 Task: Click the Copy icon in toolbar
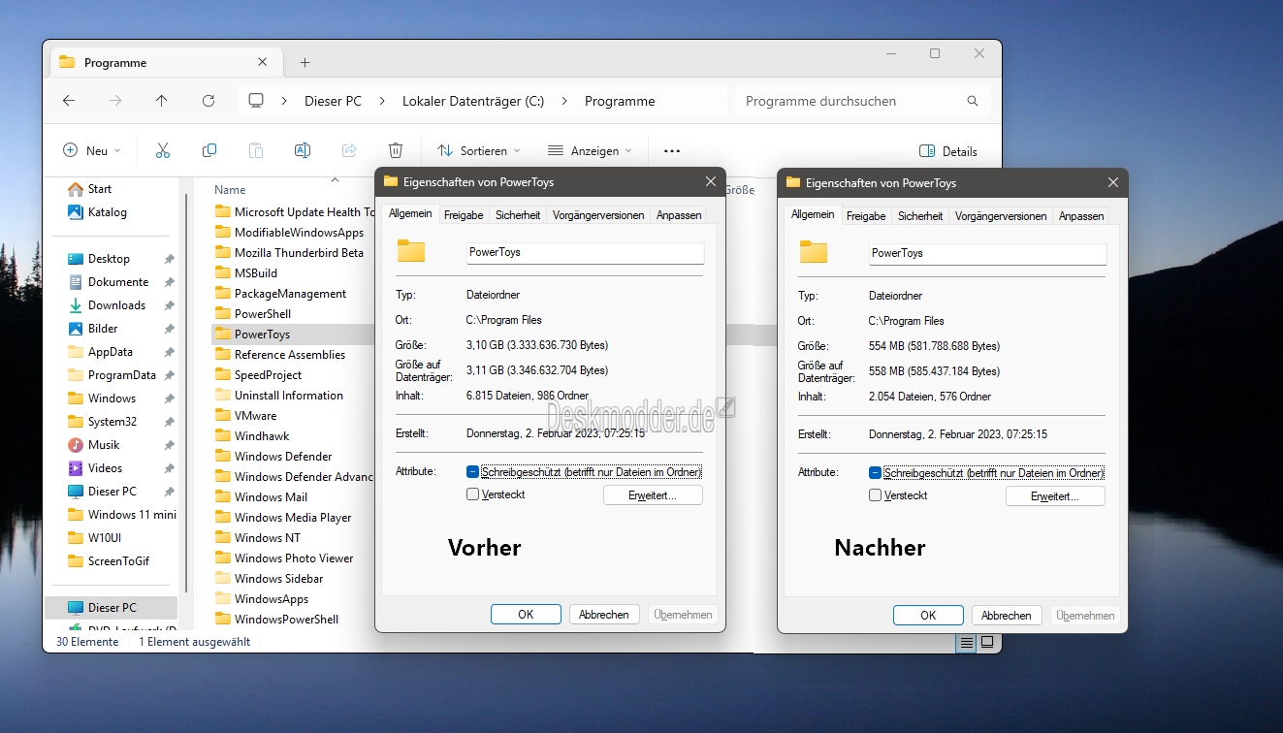click(x=209, y=150)
